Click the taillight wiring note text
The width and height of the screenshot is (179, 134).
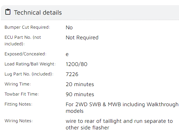[119, 125]
